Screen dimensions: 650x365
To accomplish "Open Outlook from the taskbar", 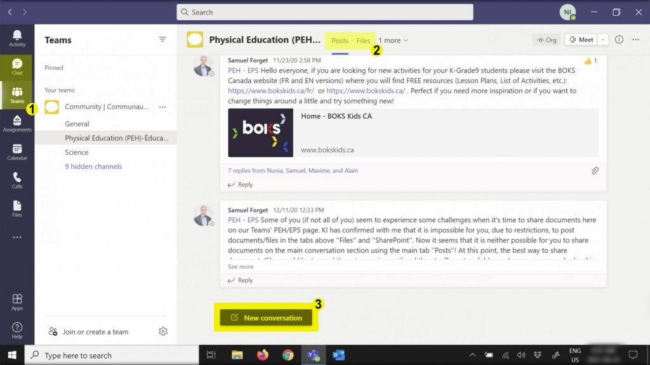I will pos(339,355).
